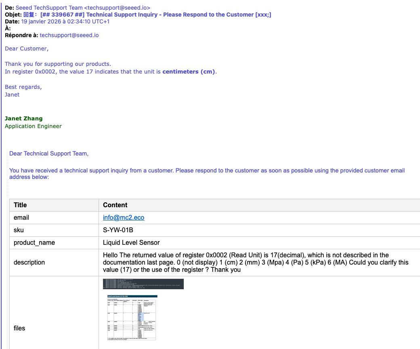The image size is (420, 349).
Task: Click the 'sku' row label cell
Action: point(54,230)
